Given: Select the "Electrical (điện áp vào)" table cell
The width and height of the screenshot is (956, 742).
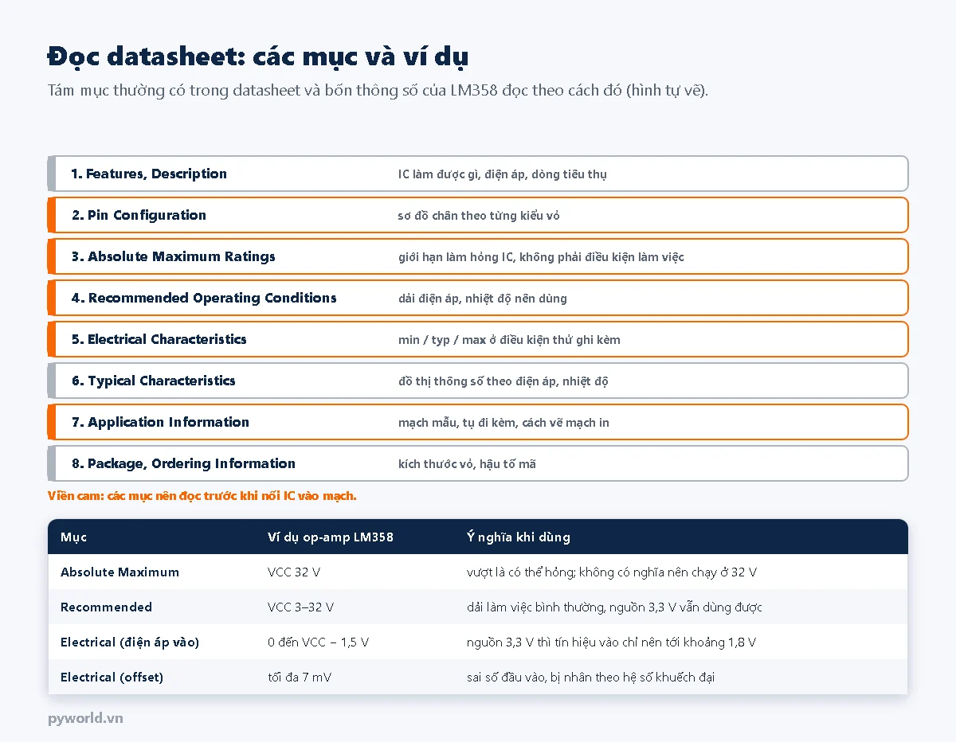Looking at the screenshot, I should coord(130,642).
